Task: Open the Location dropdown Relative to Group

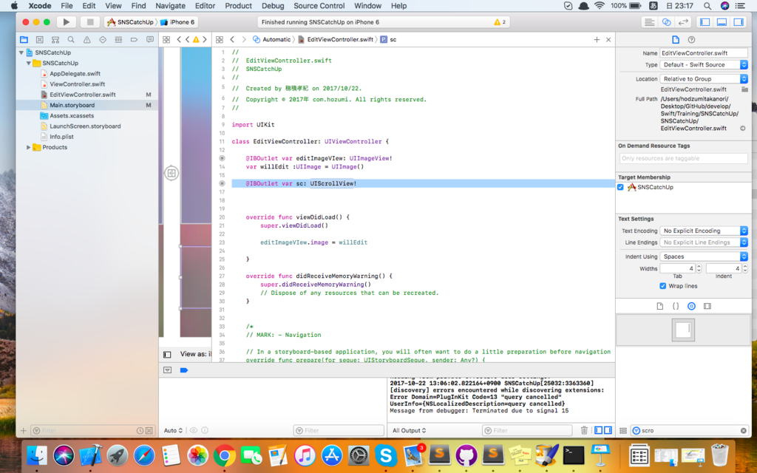Action: pos(704,78)
